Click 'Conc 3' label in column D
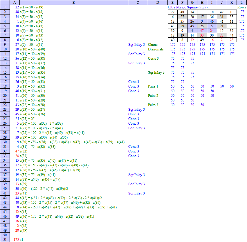The width and height of the screenshot is (247, 242). click(153, 59)
